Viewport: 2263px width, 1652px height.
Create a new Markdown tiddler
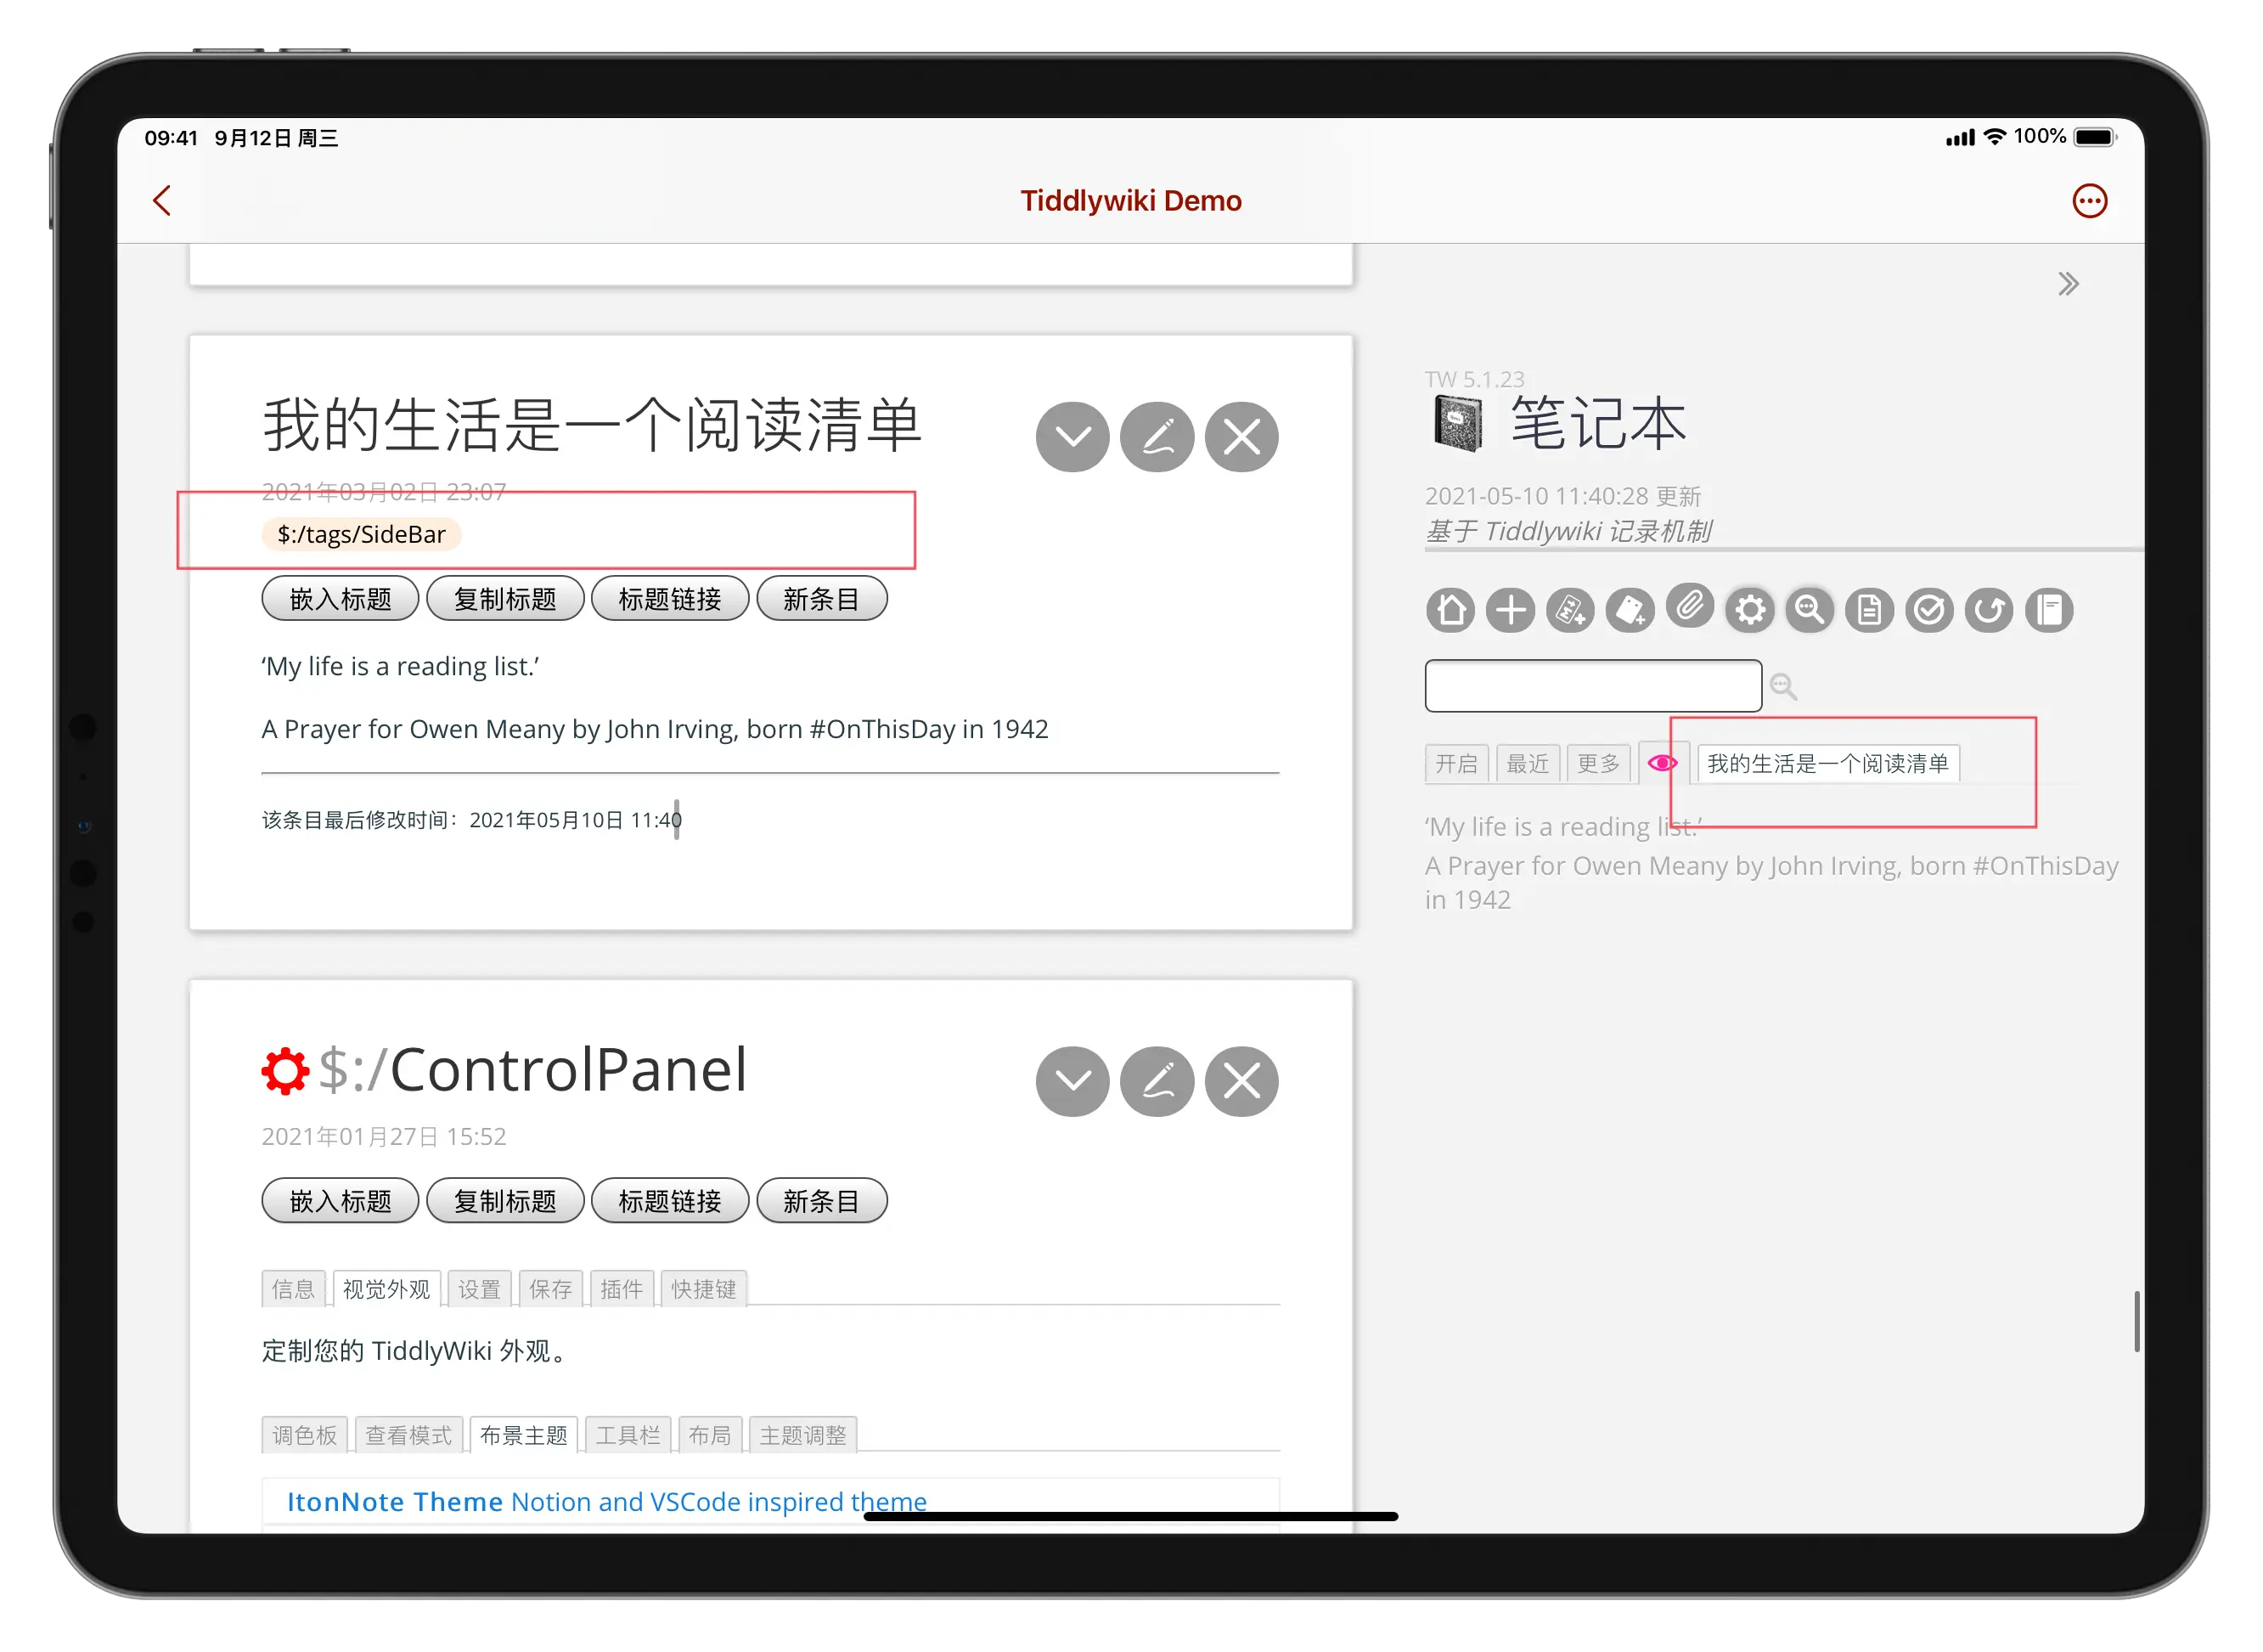click(x=1570, y=610)
